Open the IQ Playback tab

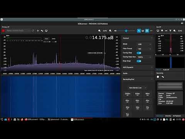click(177, 116)
